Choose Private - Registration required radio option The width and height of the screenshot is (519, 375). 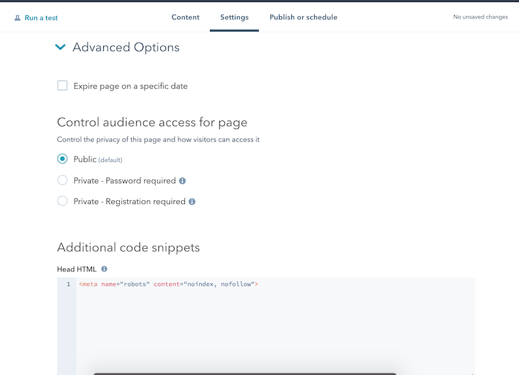[x=62, y=201]
